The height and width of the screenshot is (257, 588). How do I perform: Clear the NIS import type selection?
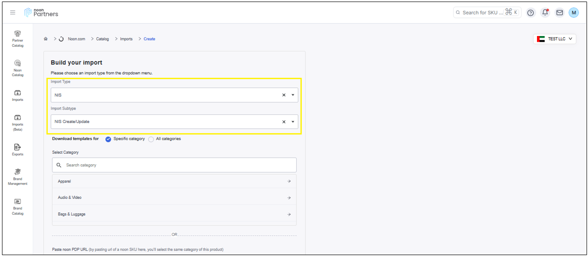(284, 95)
